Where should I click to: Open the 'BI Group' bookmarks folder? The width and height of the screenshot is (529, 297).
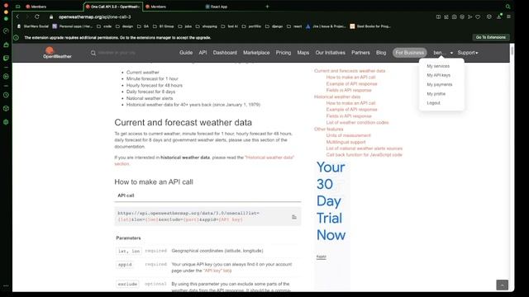[164, 26]
